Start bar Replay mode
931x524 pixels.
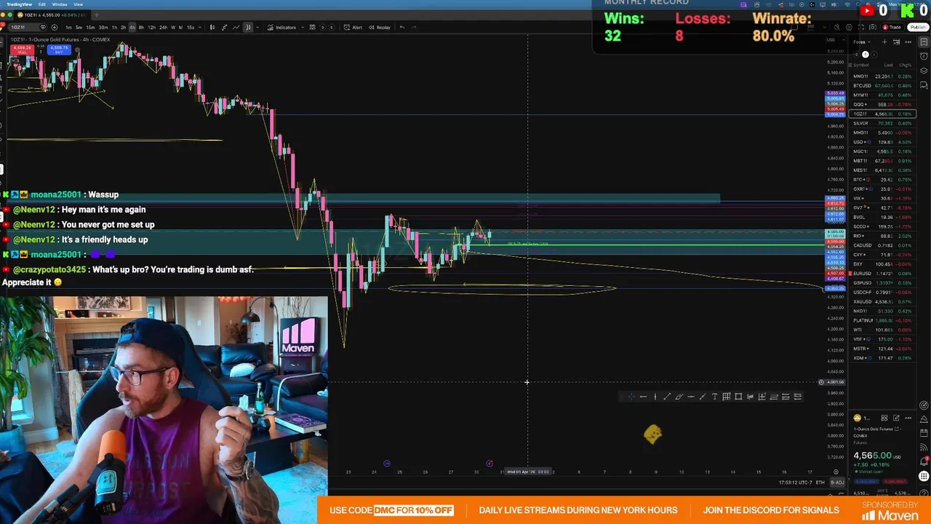coord(380,27)
